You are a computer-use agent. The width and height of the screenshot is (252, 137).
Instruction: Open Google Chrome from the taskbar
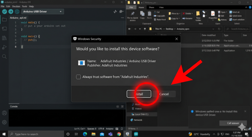[x=119, y=134]
